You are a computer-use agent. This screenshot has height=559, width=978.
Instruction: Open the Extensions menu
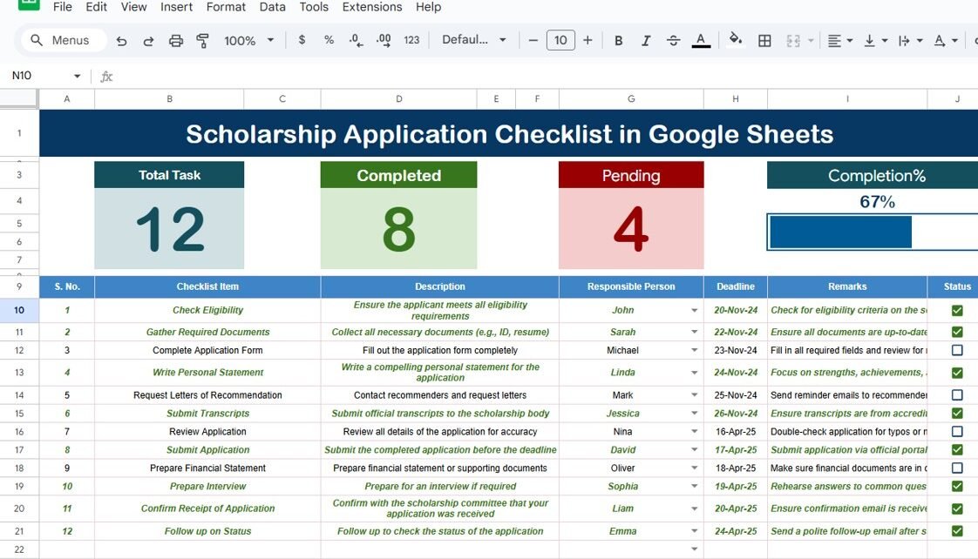point(372,7)
